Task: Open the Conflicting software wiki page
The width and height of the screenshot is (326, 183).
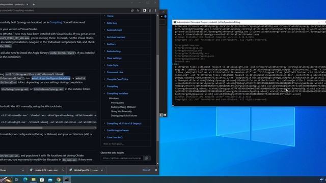Action: click(x=118, y=130)
